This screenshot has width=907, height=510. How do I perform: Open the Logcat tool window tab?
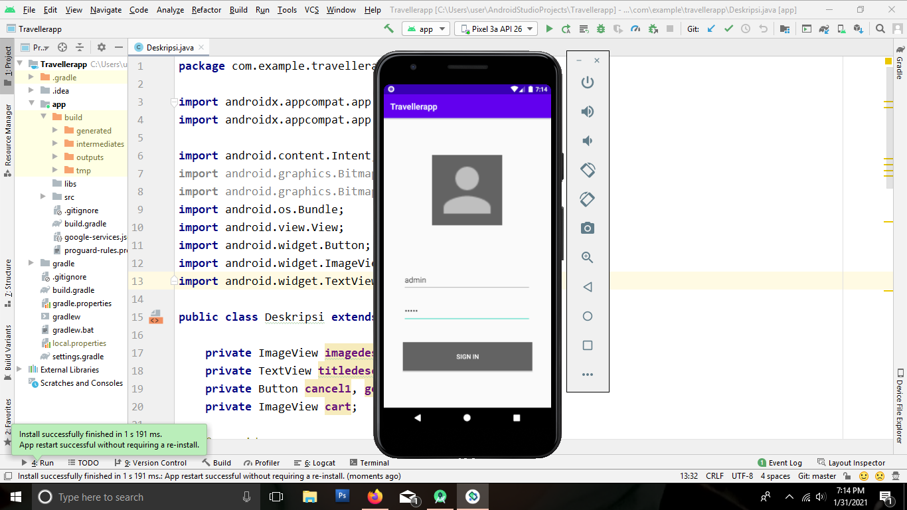tap(315, 463)
